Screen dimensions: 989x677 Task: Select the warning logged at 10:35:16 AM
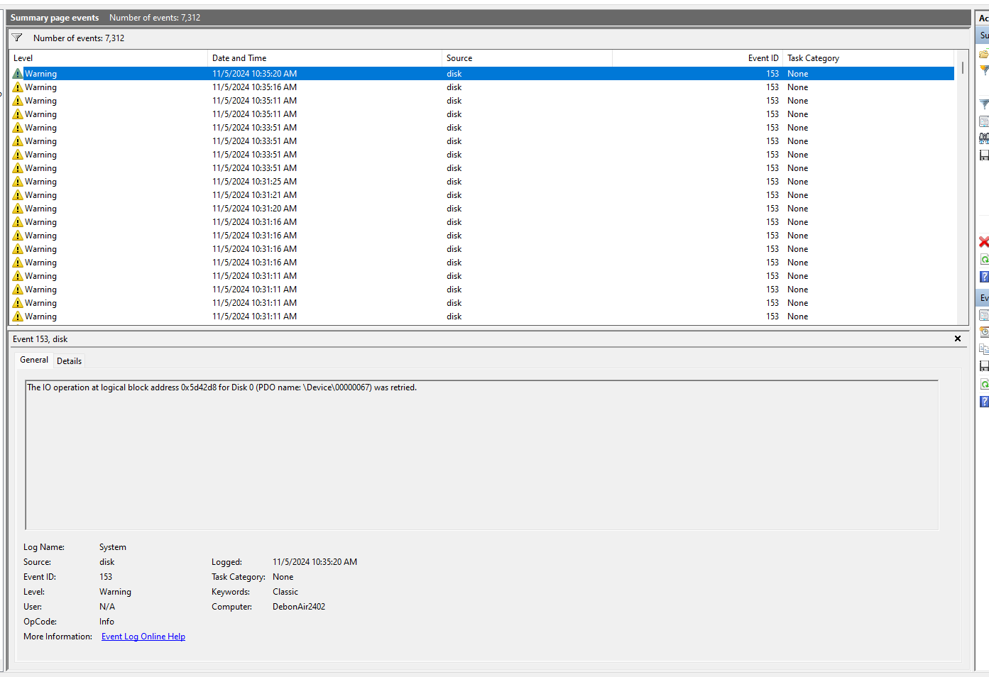[254, 87]
